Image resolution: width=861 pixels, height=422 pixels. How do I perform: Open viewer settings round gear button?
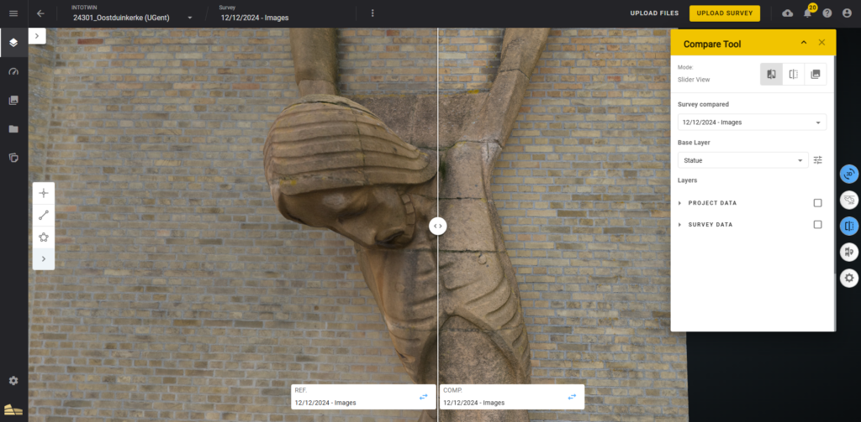[849, 278]
